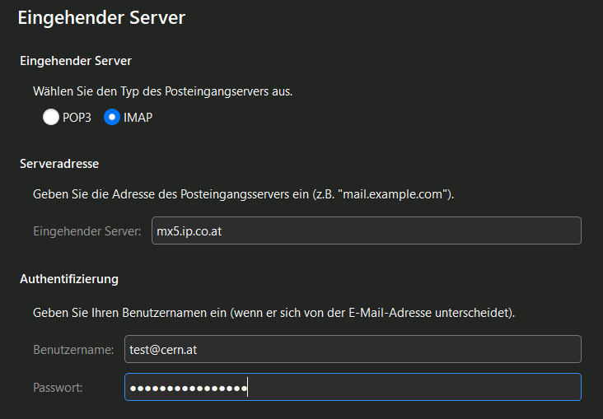
Task: Click the IMAP label text
Action: click(x=138, y=118)
